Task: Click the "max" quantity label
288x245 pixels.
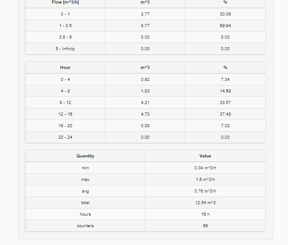Action: coord(85,180)
